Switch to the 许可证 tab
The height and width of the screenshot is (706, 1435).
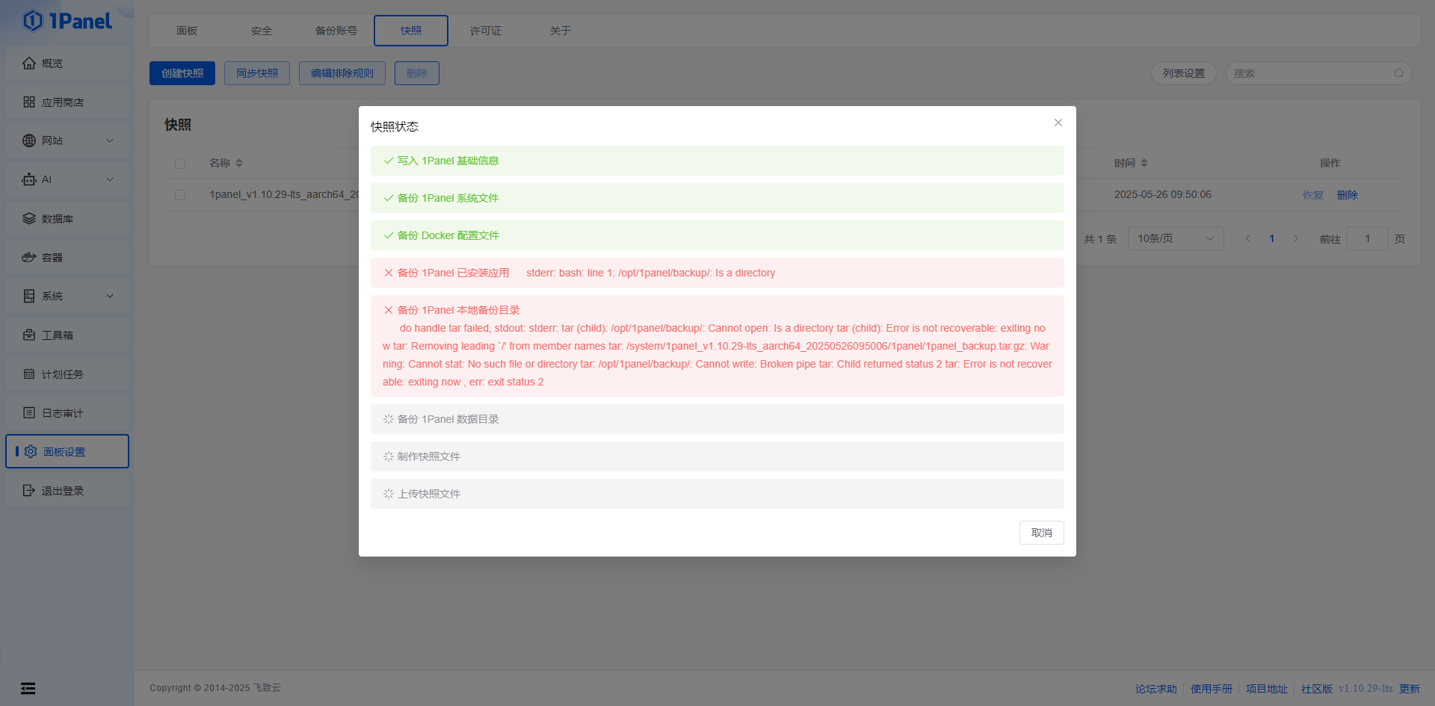click(486, 31)
